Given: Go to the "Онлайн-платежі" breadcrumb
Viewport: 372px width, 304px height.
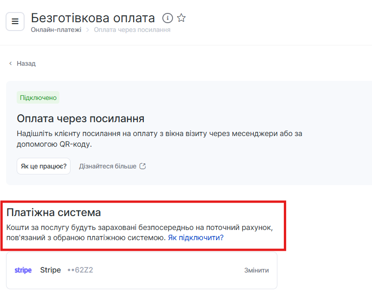Looking at the screenshot, I should 56,30.
